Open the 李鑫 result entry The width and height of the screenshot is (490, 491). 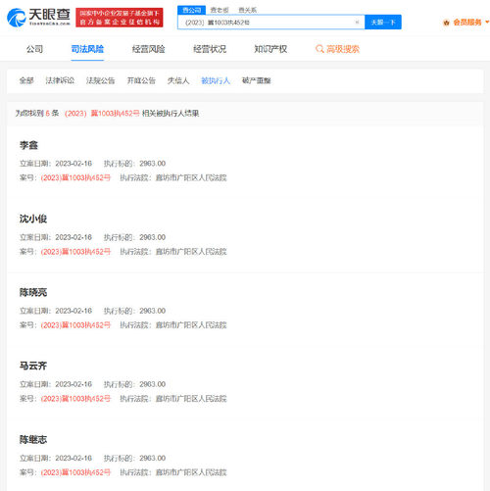(28, 145)
